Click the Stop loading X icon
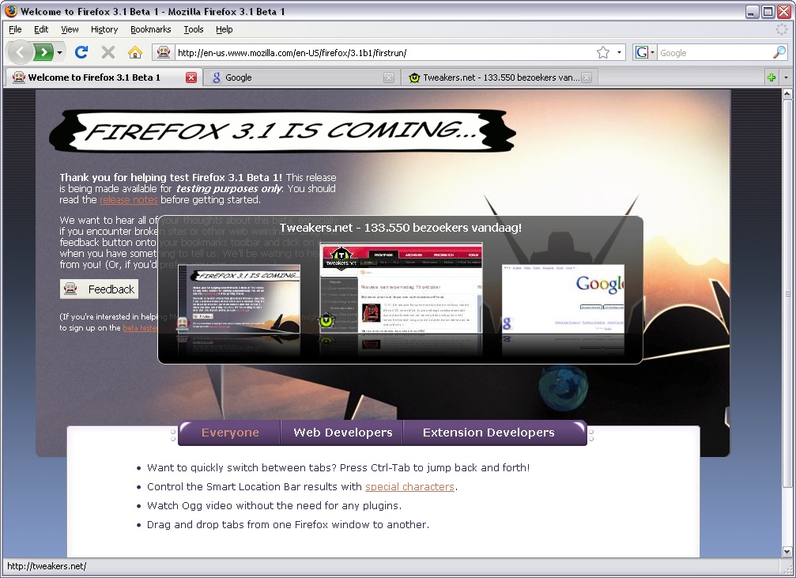Viewport: 796px width, 578px height. [108, 52]
